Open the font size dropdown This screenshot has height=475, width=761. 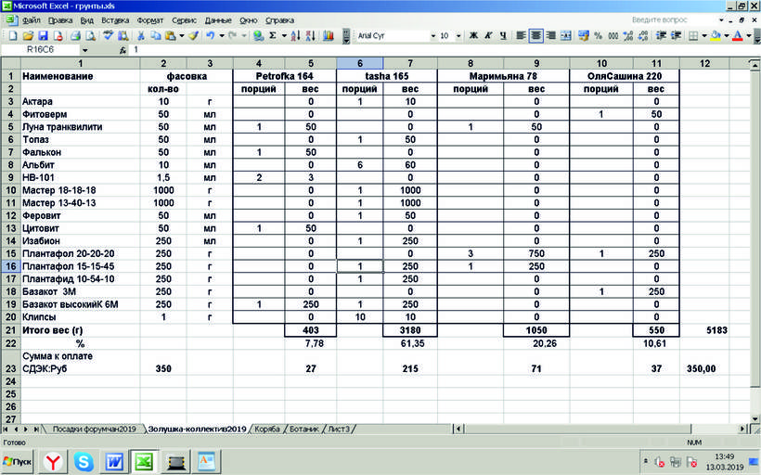(458, 35)
